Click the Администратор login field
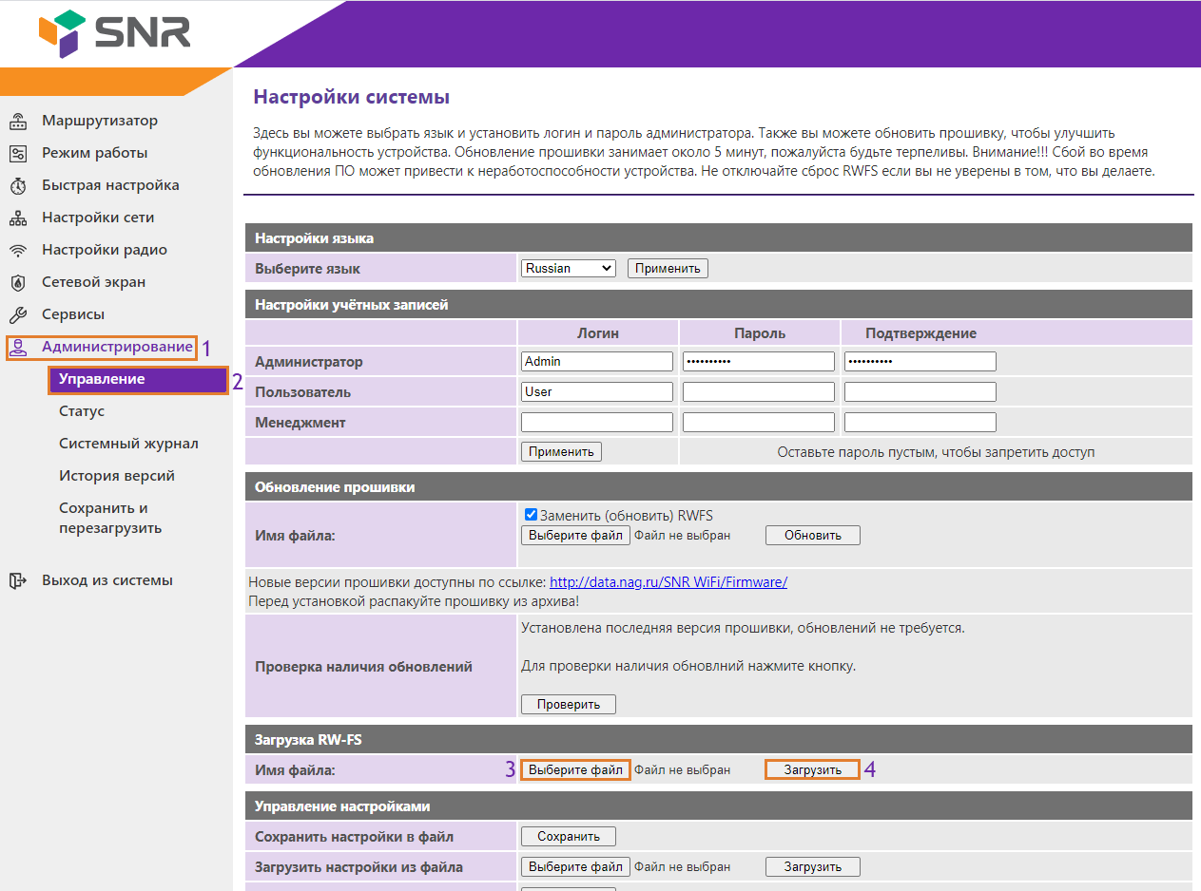The width and height of the screenshot is (1201, 891). click(597, 362)
